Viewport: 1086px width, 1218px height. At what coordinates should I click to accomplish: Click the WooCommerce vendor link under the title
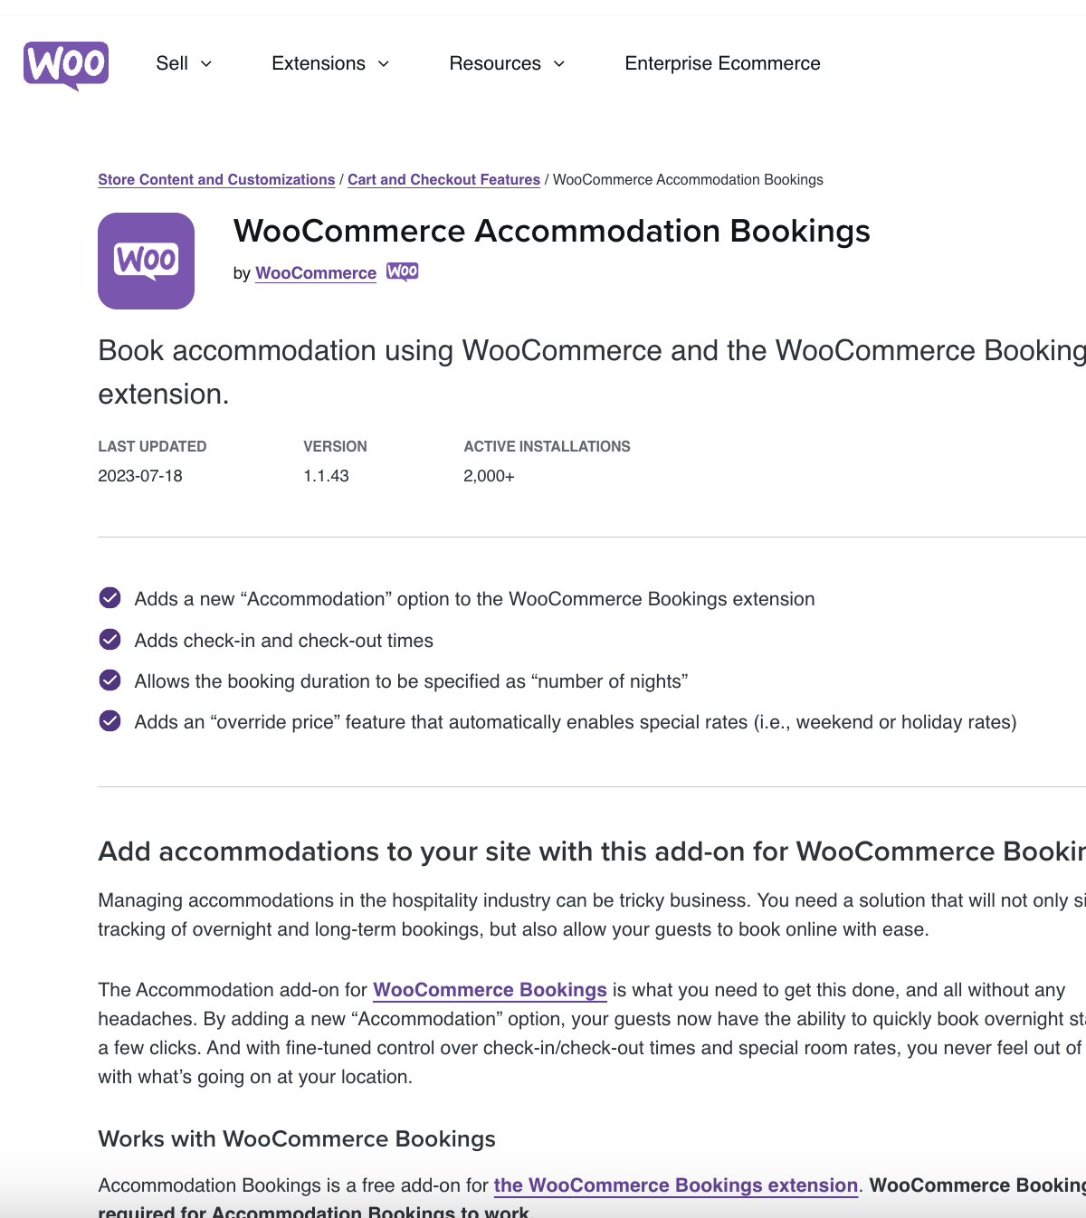pos(315,272)
